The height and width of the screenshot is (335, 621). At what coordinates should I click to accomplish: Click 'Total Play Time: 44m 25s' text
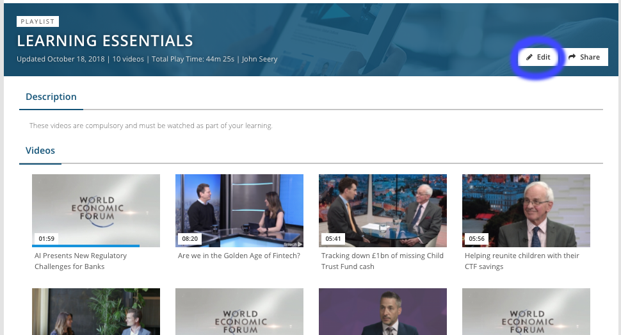point(193,59)
